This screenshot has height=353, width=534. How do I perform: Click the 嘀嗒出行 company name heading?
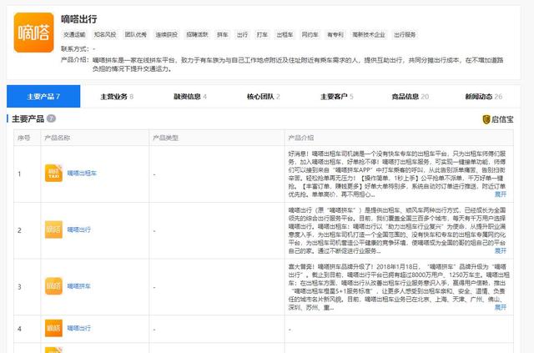[79, 19]
